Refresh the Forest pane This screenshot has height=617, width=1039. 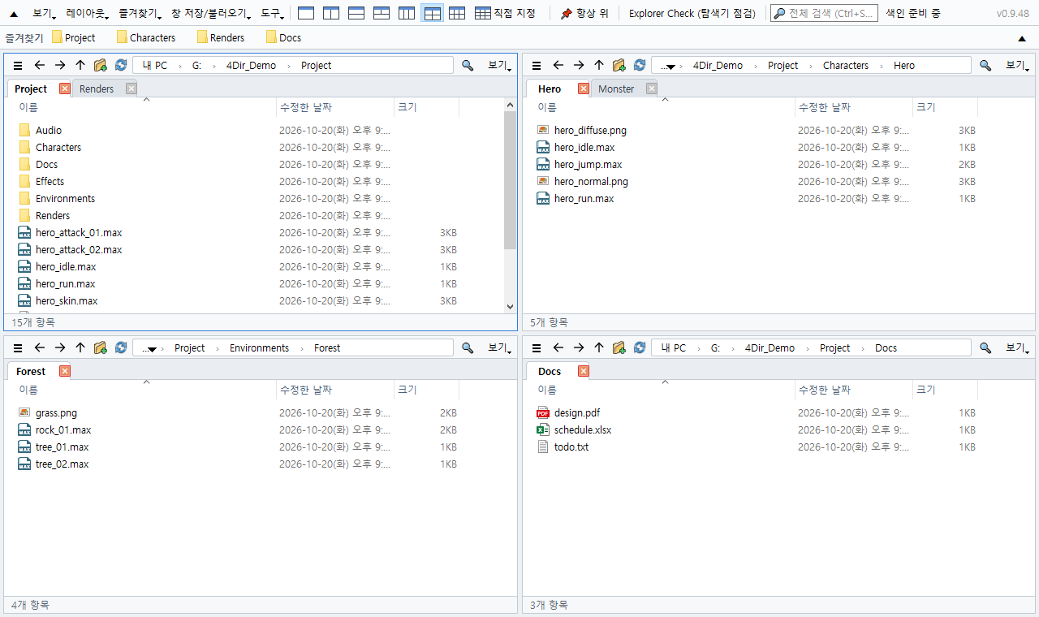click(x=121, y=347)
